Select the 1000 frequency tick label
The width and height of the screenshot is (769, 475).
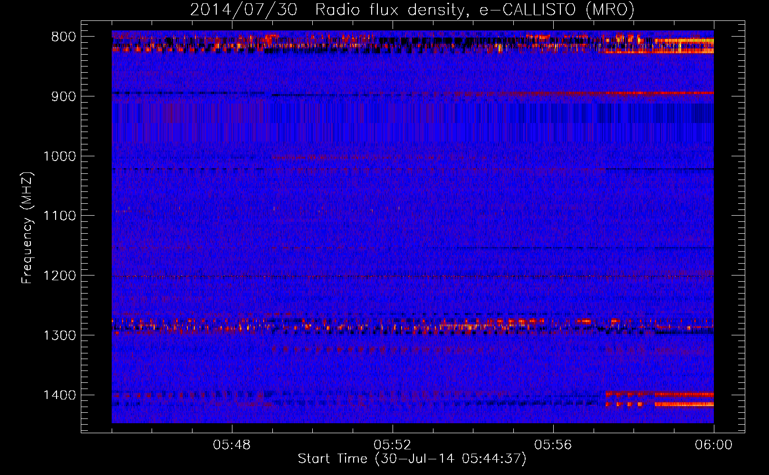[59, 156]
